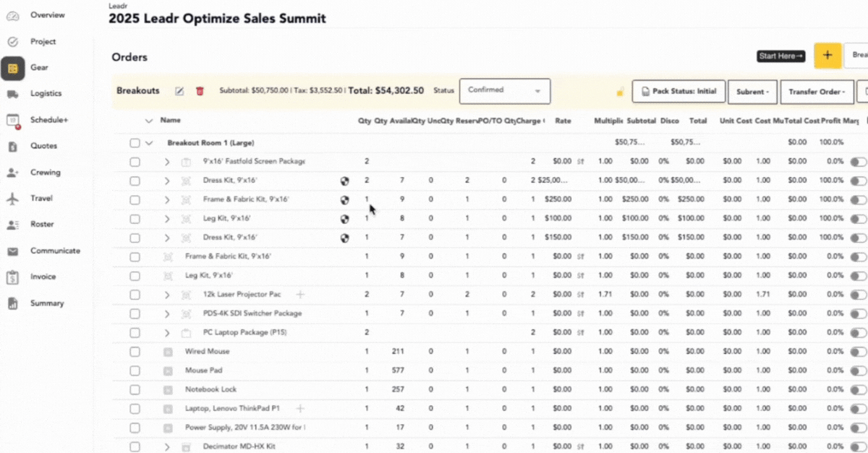The height and width of the screenshot is (453, 868).
Task: Click the yellow plus add button
Action: [827, 56]
